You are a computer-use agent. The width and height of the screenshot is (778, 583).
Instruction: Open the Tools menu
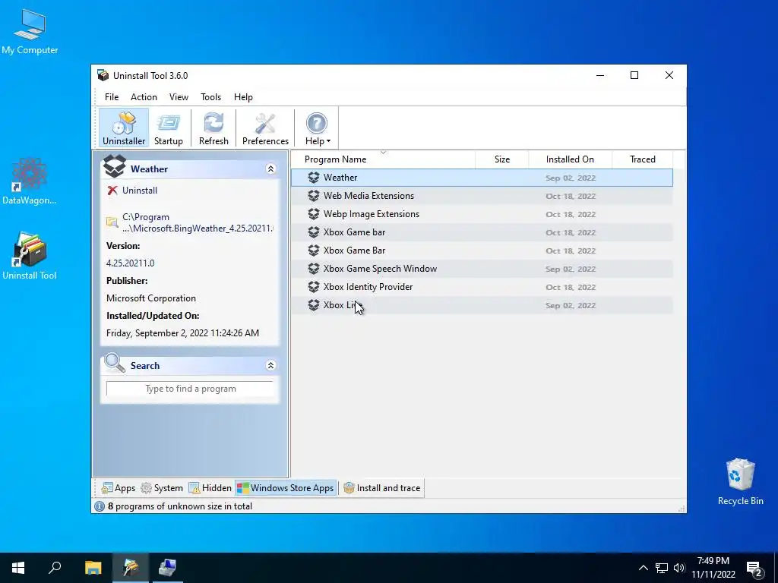coord(211,97)
